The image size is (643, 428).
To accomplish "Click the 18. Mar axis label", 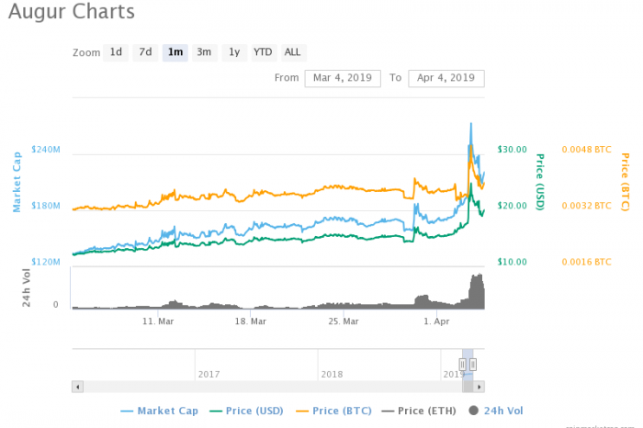I will pyautogui.click(x=251, y=321).
